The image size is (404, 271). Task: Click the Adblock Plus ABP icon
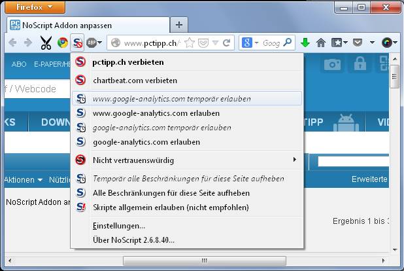tap(92, 43)
